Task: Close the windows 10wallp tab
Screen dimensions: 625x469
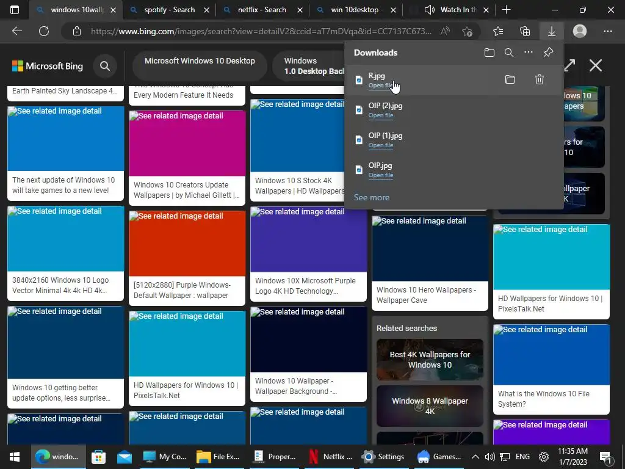Action: (113, 10)
